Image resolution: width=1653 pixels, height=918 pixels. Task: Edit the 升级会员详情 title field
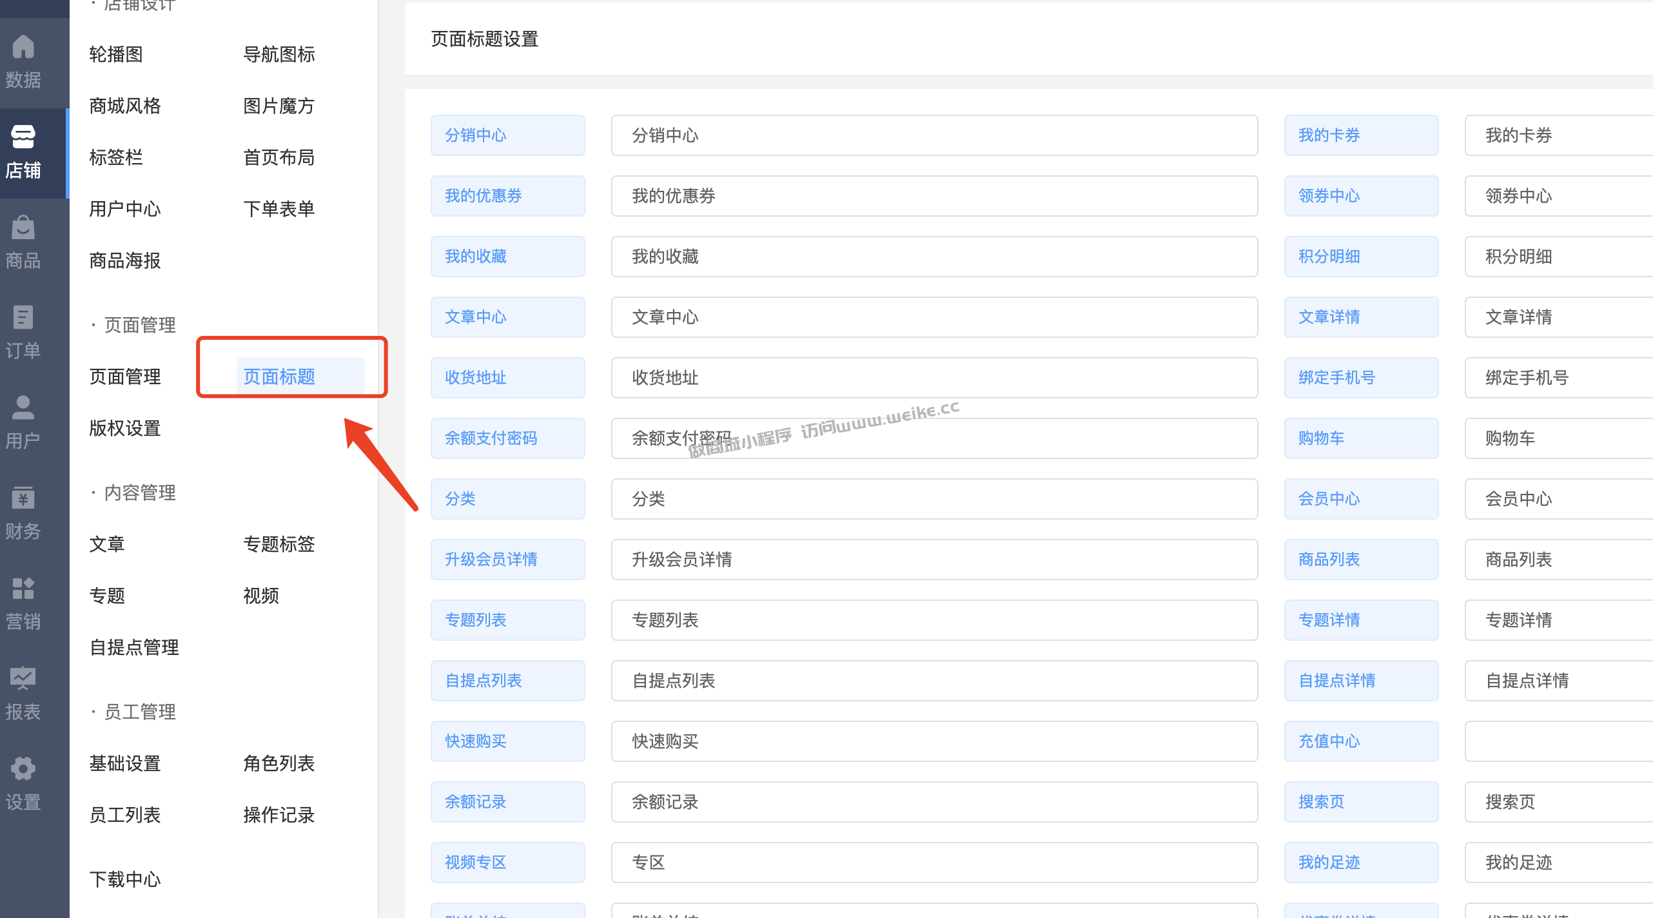[x=934, y=560]
